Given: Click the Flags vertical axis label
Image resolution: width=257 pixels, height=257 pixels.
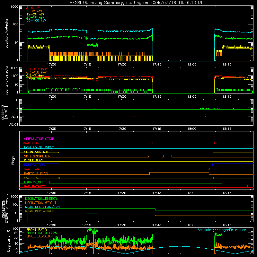Looking at the screenshot, I should (13, 160).
